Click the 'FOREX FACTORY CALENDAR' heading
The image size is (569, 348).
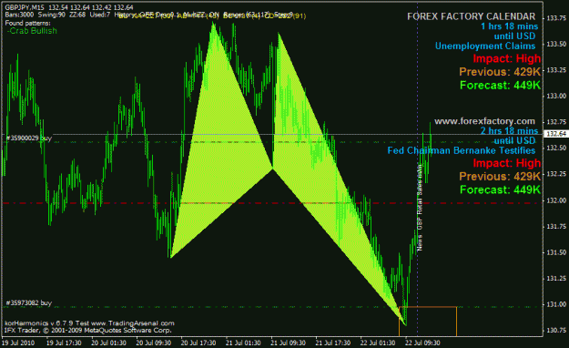tap(471, 16)
